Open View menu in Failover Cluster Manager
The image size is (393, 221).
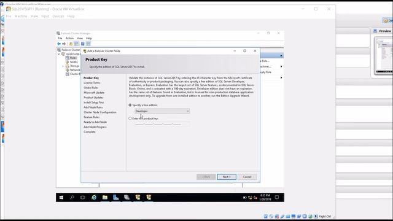80,38
